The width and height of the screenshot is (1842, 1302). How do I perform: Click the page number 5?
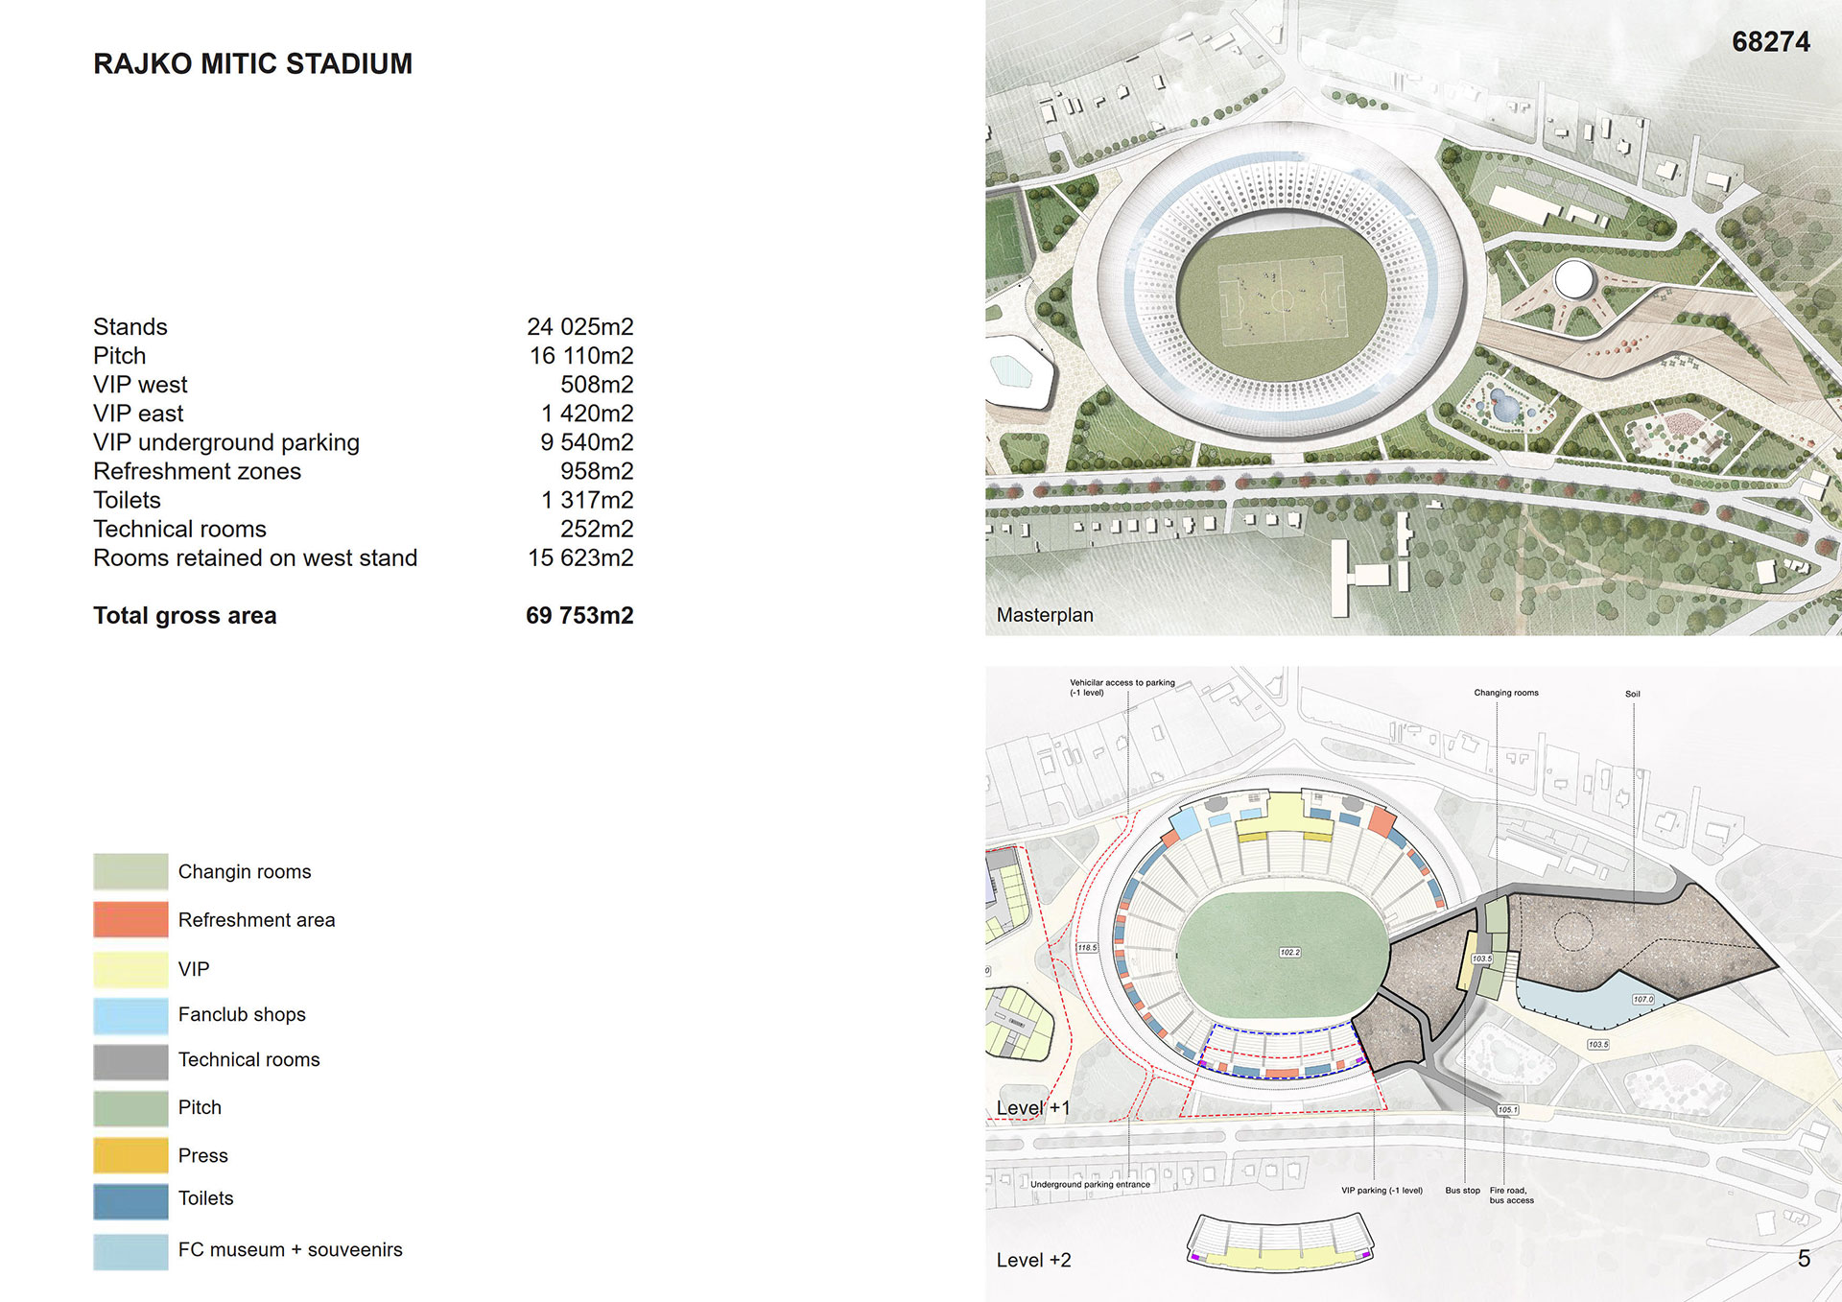point(1804,1259)
